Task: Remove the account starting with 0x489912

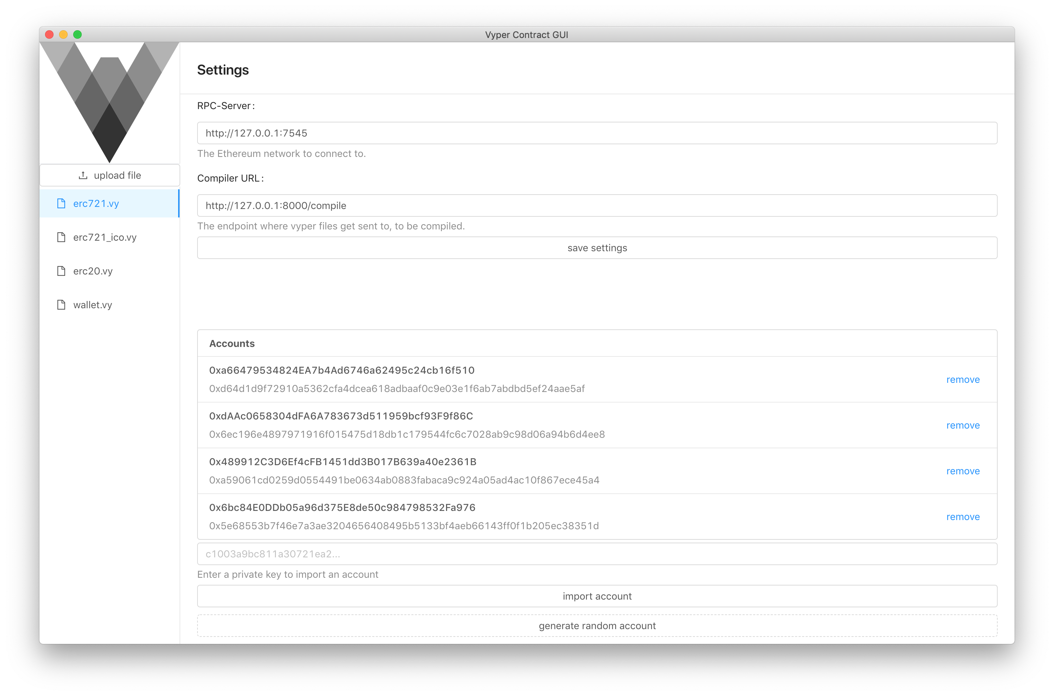Action: (963, 471)
